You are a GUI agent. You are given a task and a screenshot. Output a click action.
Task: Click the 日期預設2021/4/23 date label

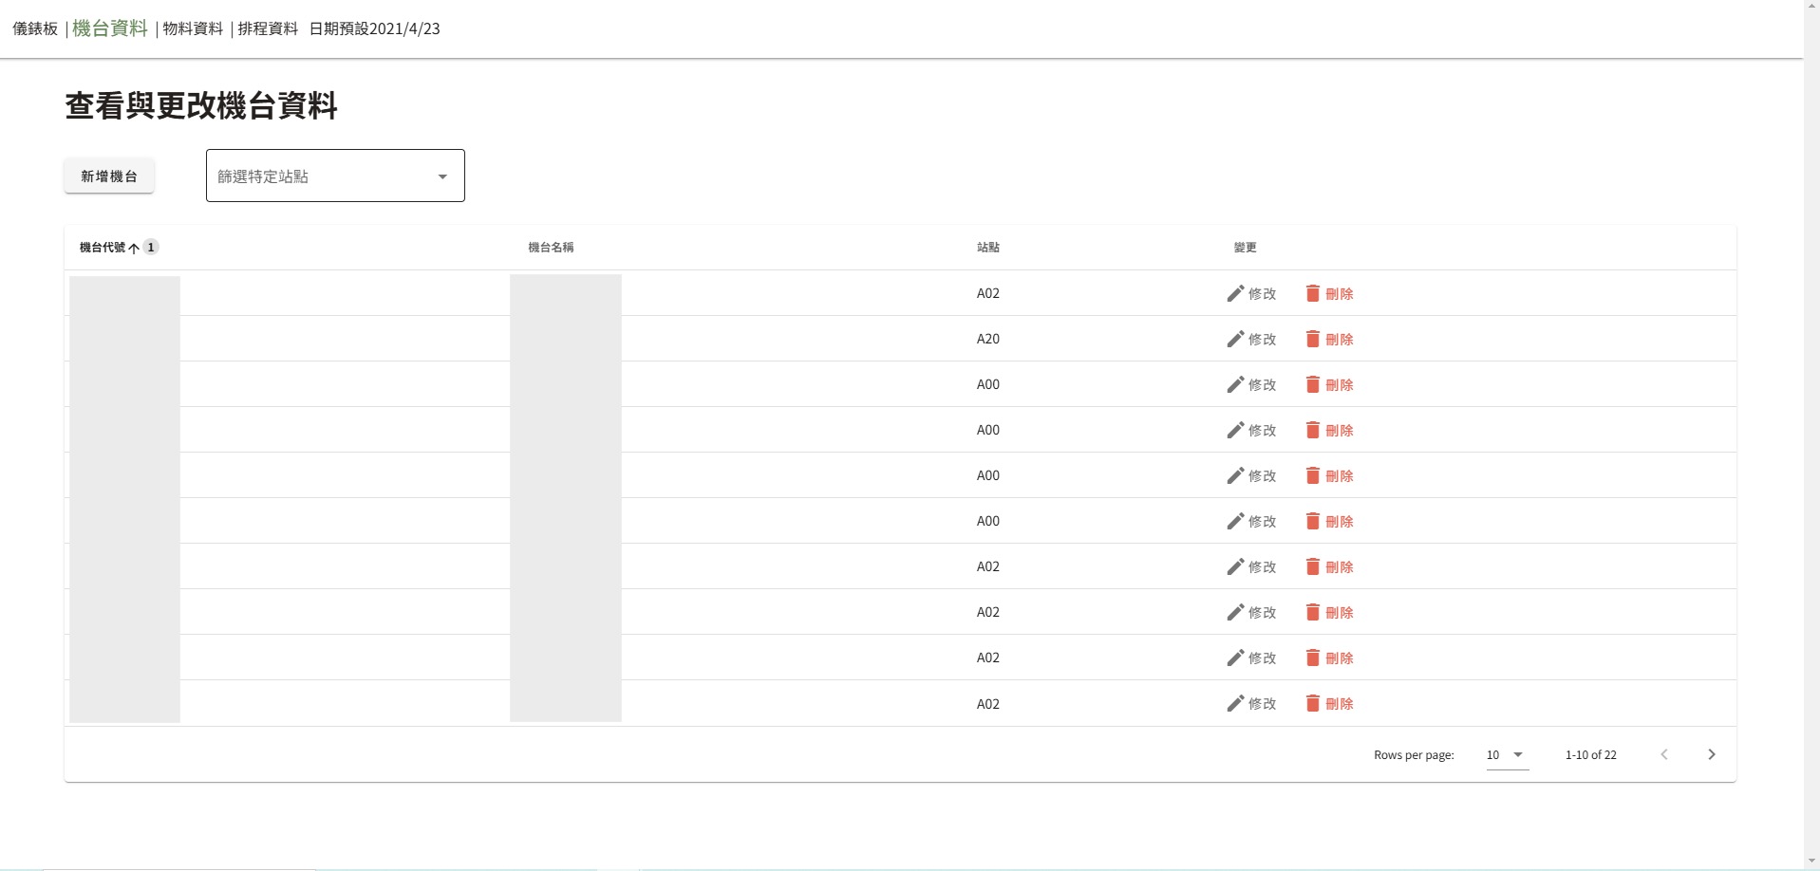(375, 29)
